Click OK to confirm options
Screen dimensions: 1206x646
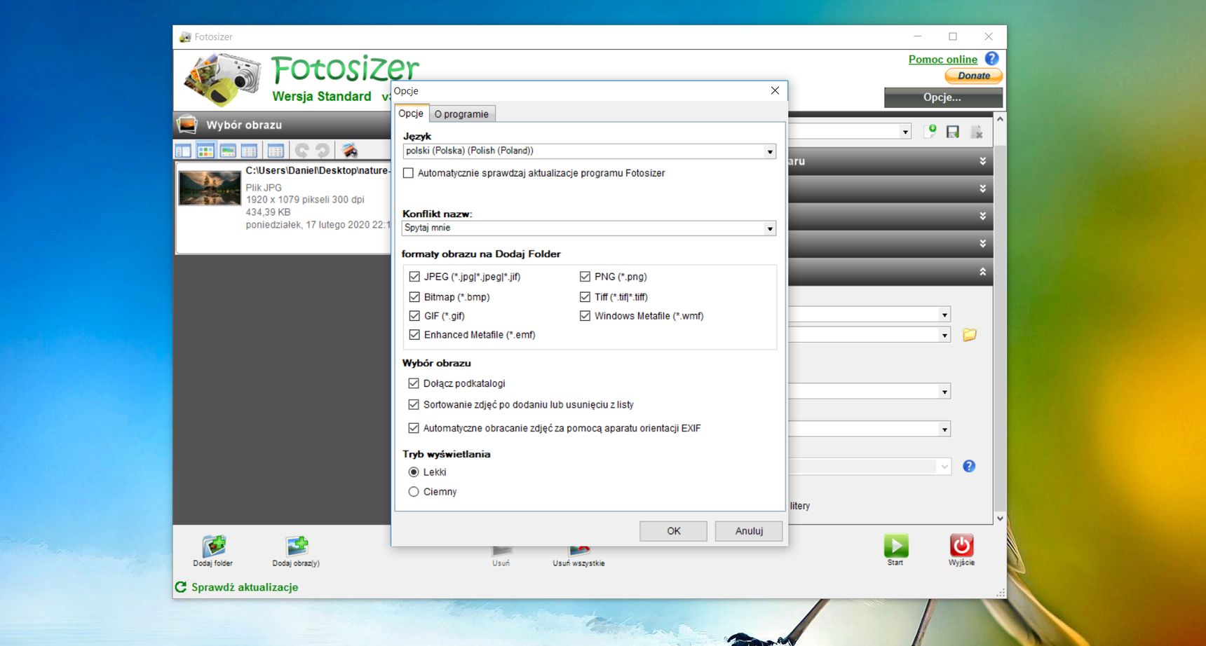click(673, 531)
